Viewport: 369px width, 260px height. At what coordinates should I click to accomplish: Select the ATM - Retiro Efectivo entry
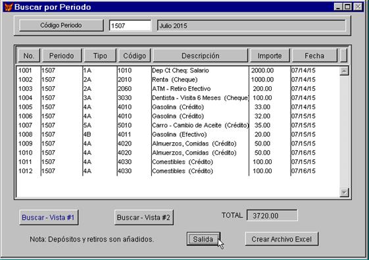[181, 89]
